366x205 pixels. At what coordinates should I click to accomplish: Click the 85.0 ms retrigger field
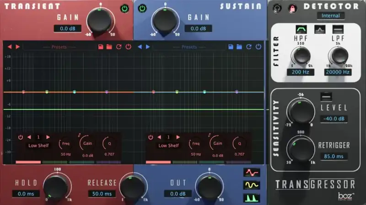coord(334,156)
